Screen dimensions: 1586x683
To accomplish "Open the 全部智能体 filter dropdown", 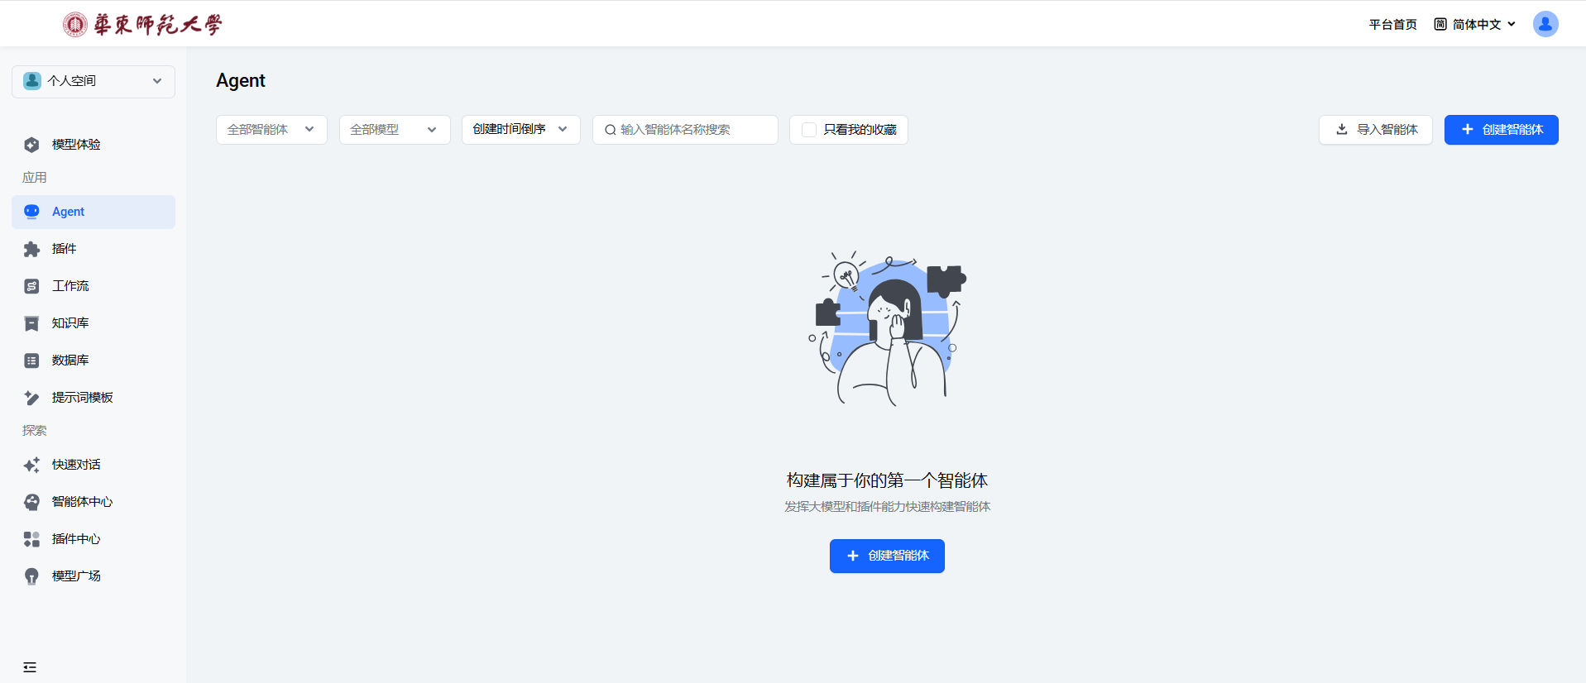I will [x=271, y=130].
